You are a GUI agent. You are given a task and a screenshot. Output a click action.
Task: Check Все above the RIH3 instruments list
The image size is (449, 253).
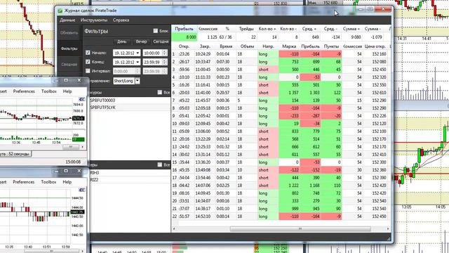[x=160, y=164]
